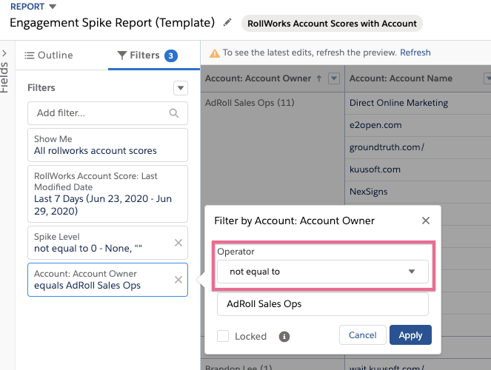Click the Refresh preview link
The width and height of the screenshot is (491, 370).
coord(415,53)
